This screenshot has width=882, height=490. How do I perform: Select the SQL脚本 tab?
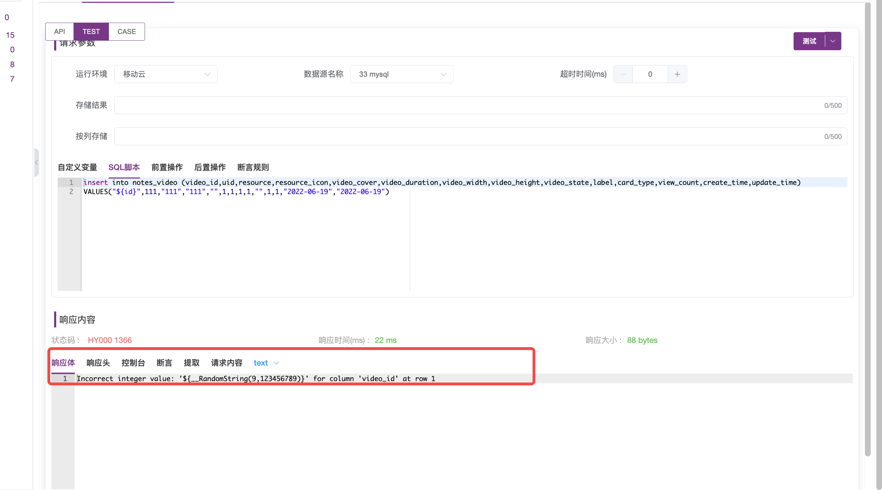pyautogui.click(x=124, y=167)
